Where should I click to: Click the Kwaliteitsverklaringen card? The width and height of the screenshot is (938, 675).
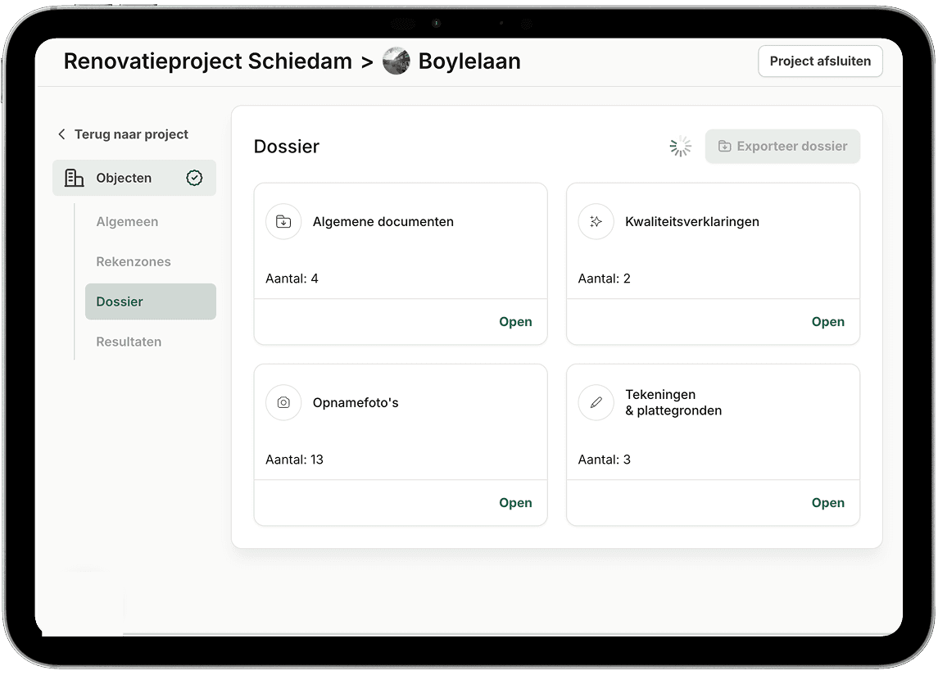[713, 241]
